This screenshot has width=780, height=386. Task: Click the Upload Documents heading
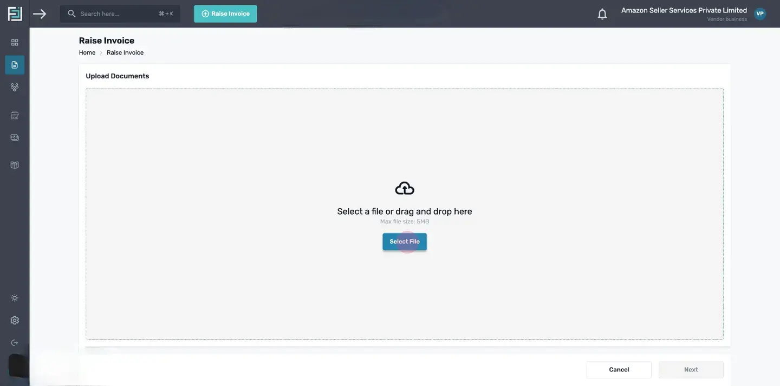(118, 76)
